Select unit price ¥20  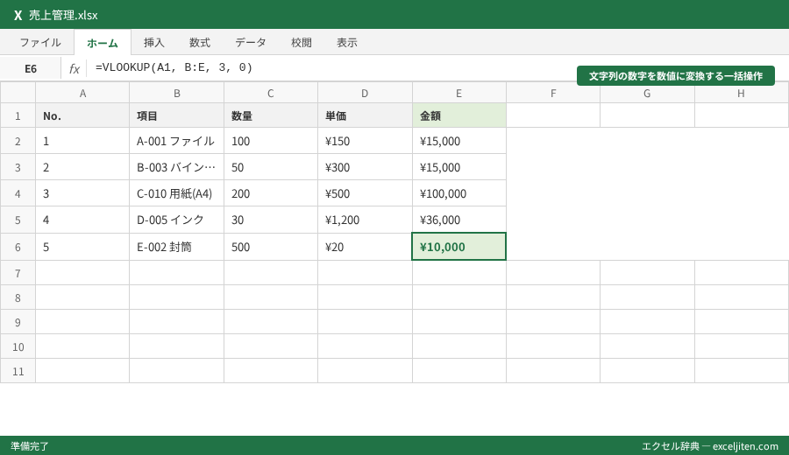365,247
